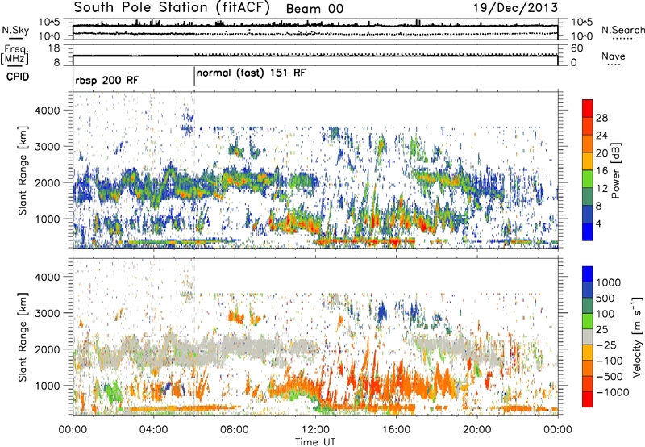Click the N.Search legend label

click(622, 30)
